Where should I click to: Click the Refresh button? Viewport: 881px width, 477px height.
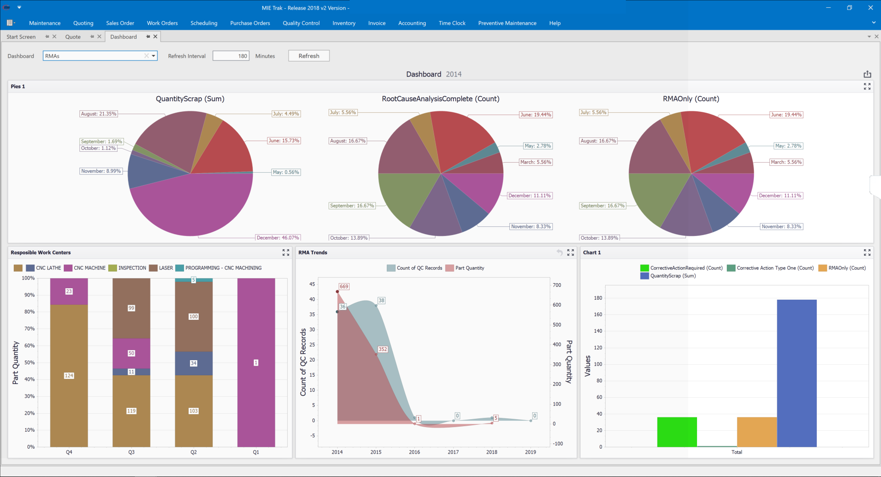tap(308, 55)
